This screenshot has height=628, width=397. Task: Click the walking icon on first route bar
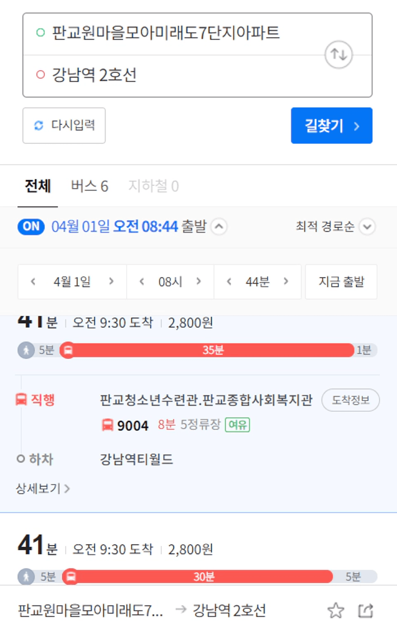click(x=26, y=350)
